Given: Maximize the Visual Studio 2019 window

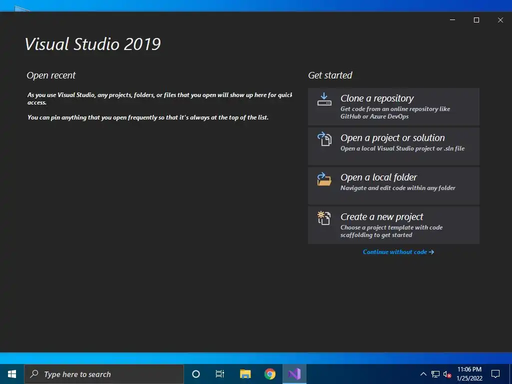Looking at the screenshot, I should point(476,20).
